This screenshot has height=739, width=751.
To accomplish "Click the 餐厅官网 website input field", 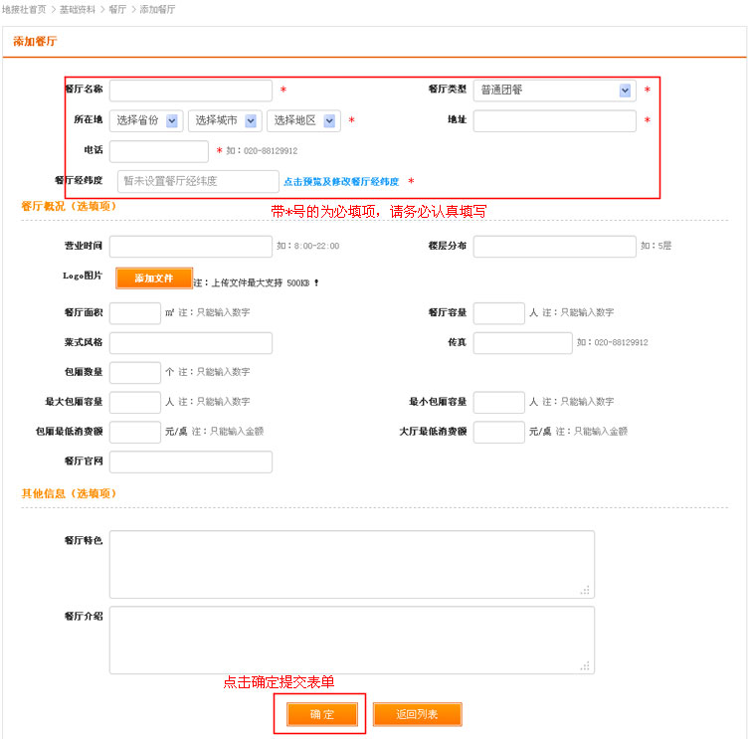I will 190,462.
